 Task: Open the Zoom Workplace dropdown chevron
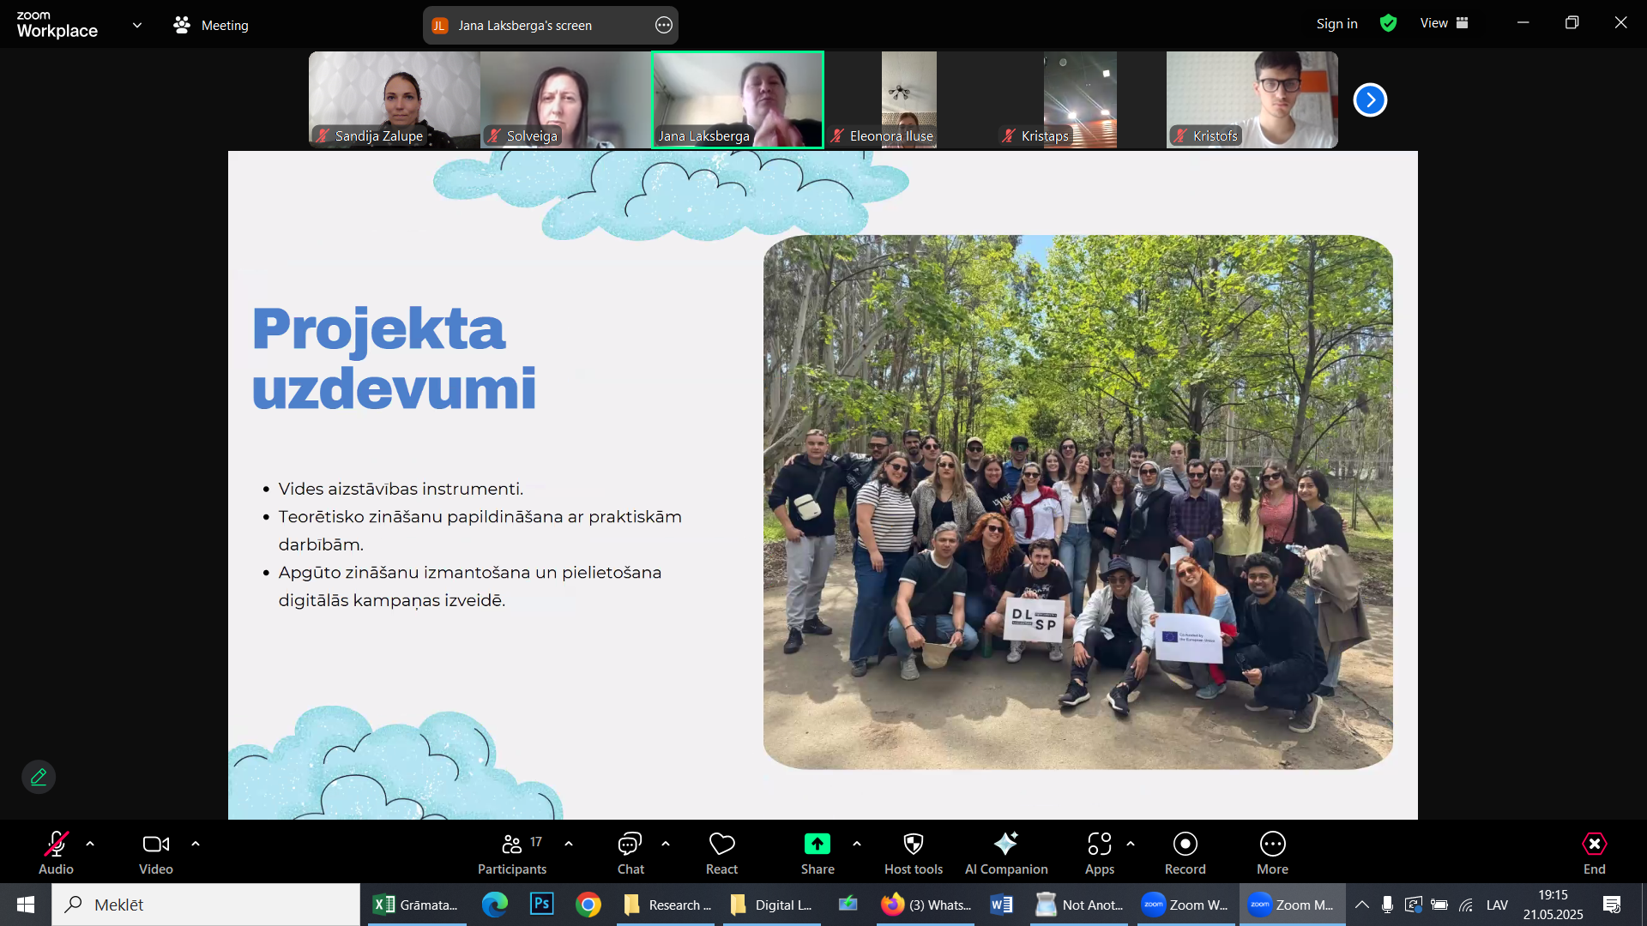(x=137, y=25)
